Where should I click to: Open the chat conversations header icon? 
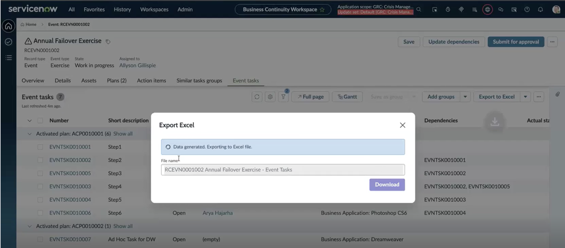[501, 9]
